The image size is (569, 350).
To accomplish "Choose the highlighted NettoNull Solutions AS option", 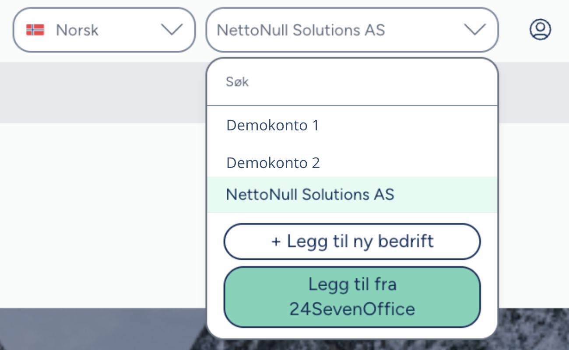I will pos(310,194).
